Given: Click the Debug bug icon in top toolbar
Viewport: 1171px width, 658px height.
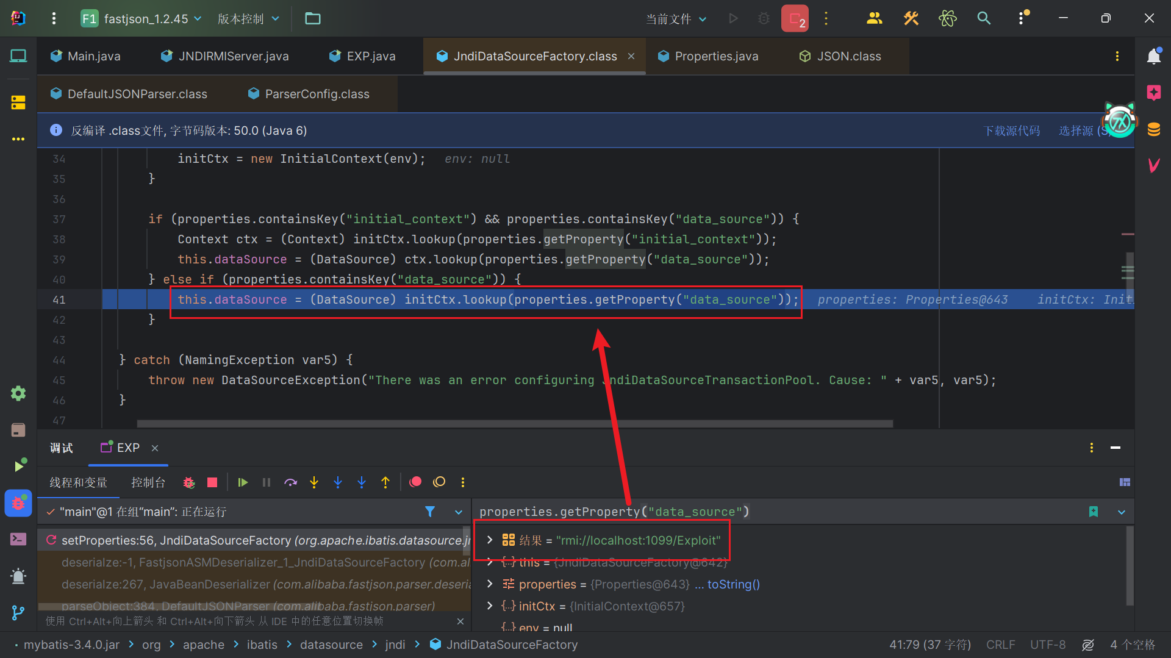Looking at the screenshot, I should [x=764, y=18].
